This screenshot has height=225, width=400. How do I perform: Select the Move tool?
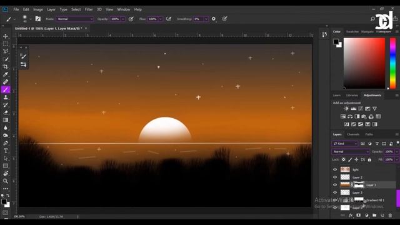pyautogui.click(x=6, y=36)
